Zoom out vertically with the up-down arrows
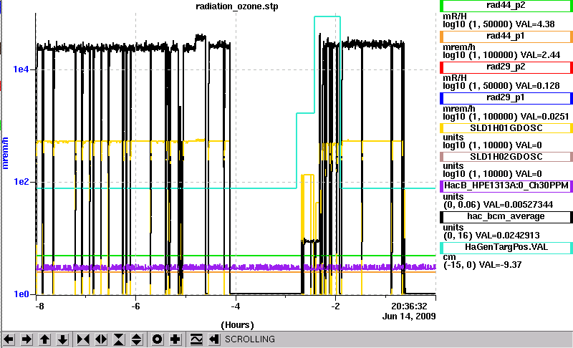573x348 pixels. click(x=137, y=339)
